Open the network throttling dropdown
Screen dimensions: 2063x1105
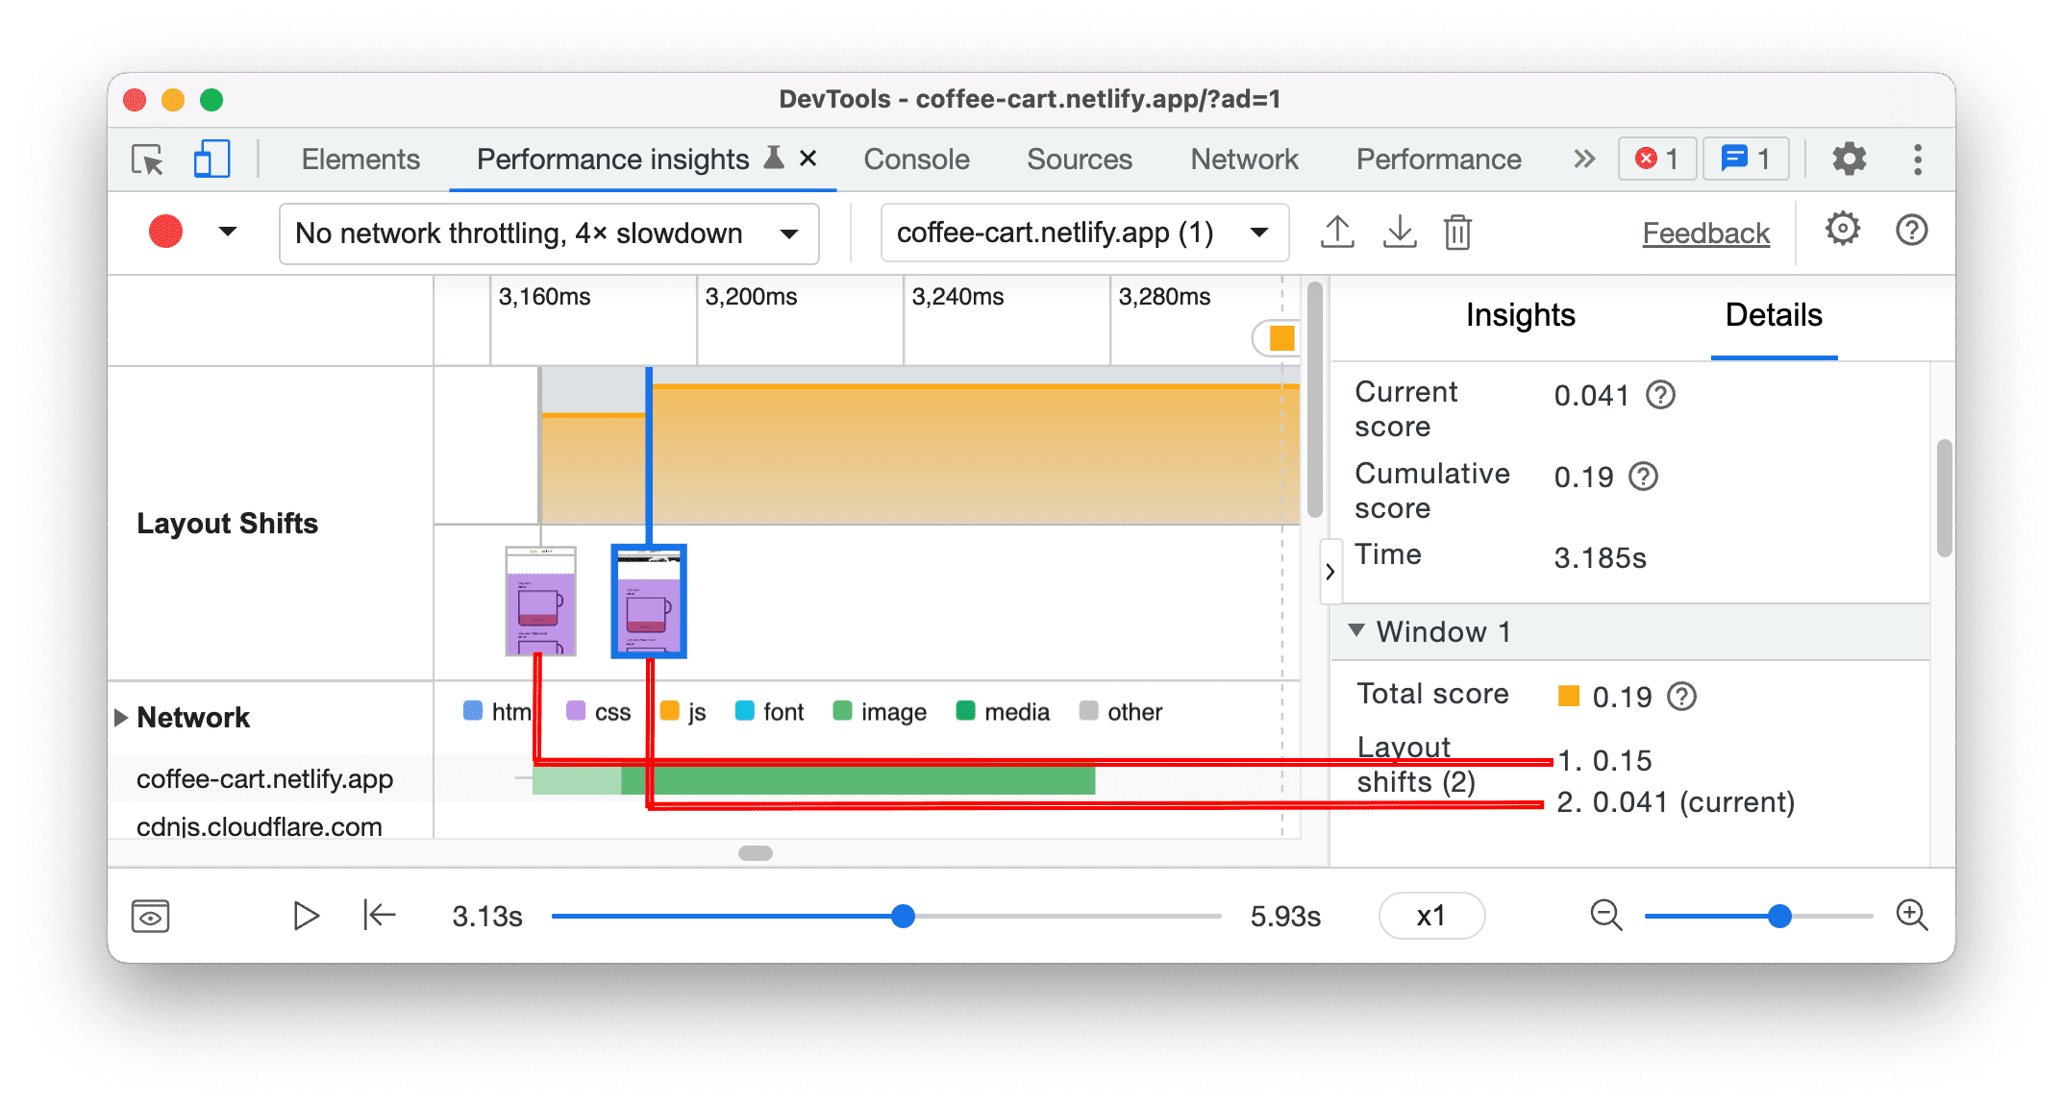click(543, 232)
